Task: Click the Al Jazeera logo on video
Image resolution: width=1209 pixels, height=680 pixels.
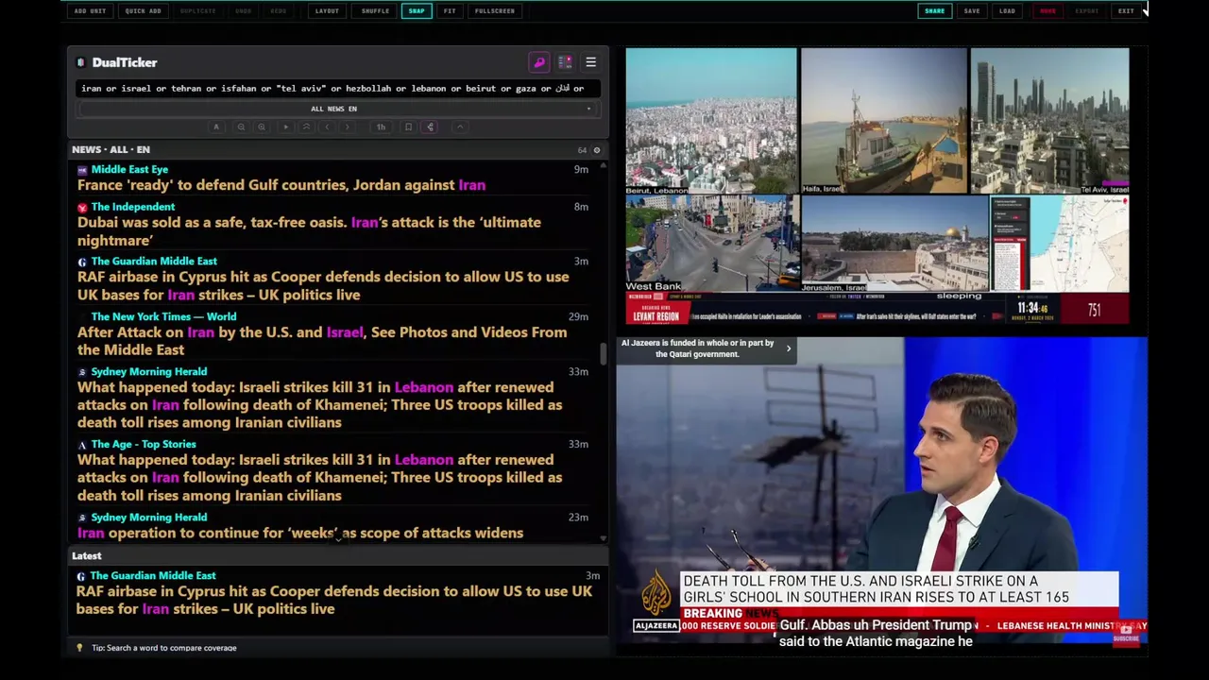Action: click(656, 602)
